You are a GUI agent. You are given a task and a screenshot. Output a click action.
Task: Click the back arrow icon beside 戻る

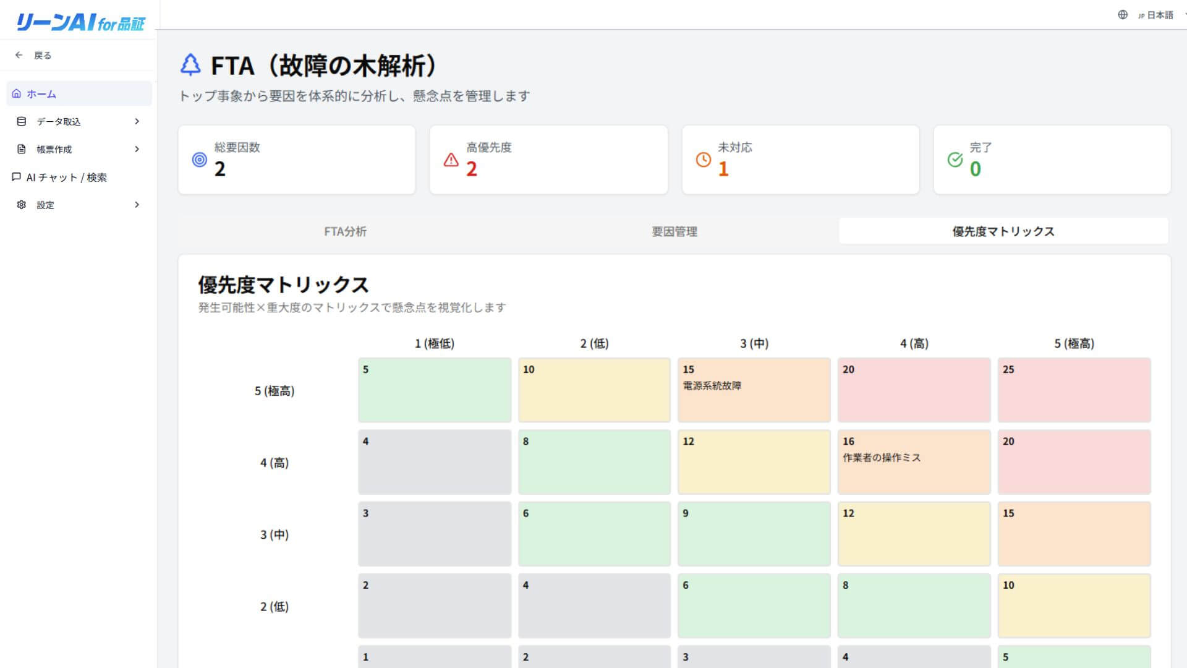click(x=19, y=55)
